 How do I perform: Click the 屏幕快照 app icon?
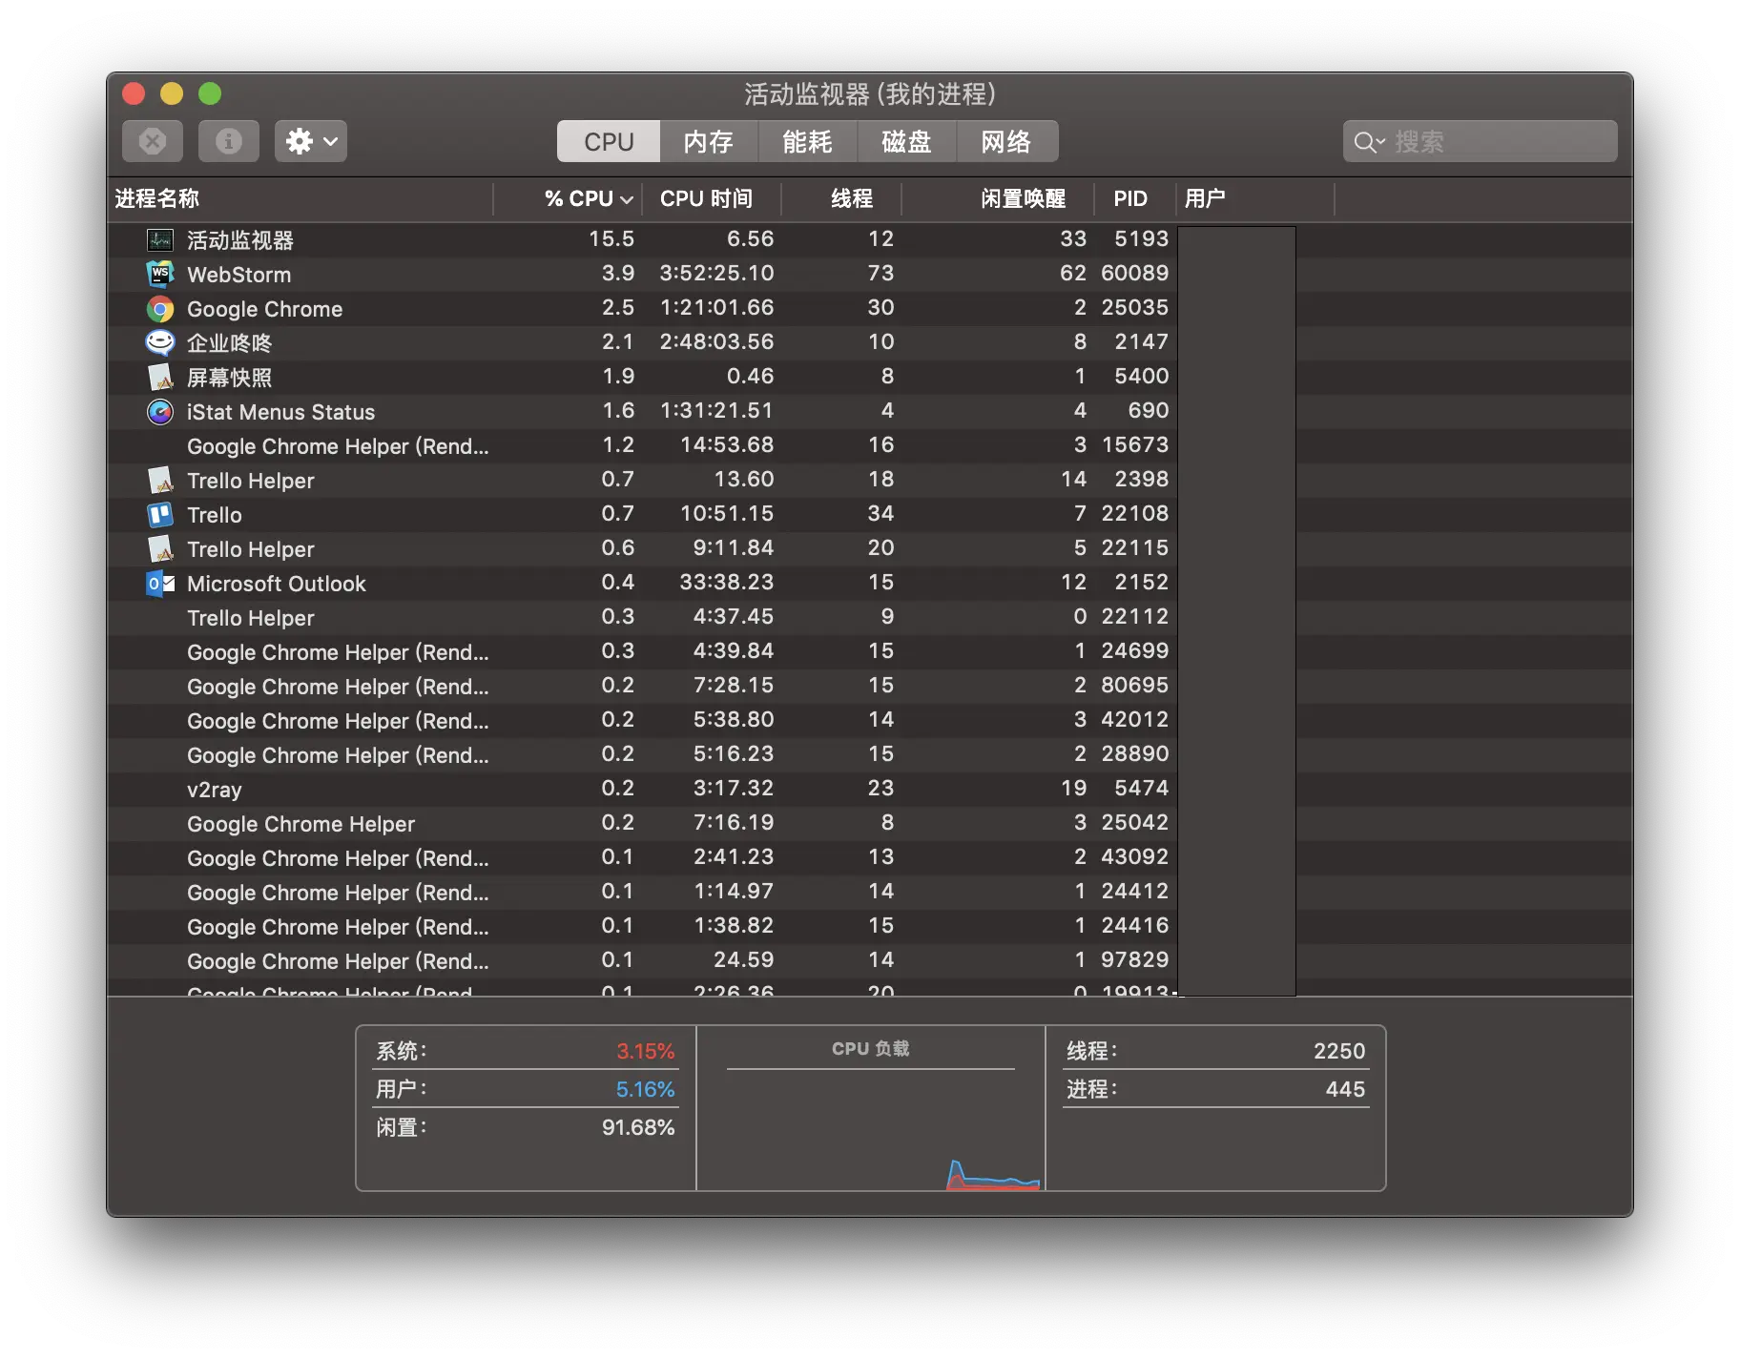click(x=160, y=377)
